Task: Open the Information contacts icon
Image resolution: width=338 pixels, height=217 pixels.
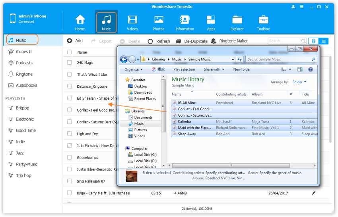Action: (185, 21)
